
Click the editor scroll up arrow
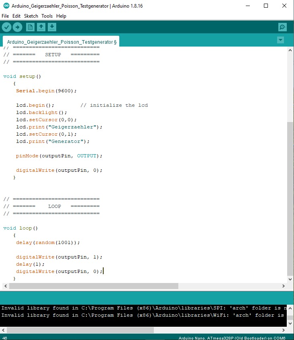coord(290,50)
